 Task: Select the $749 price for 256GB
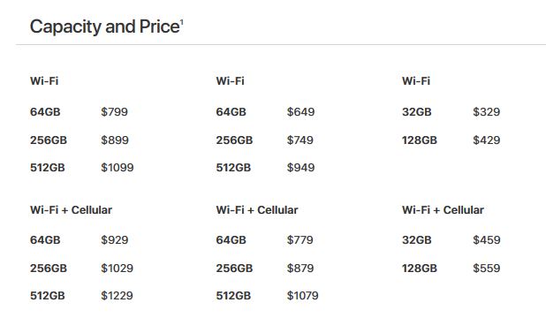coord(300,140)
